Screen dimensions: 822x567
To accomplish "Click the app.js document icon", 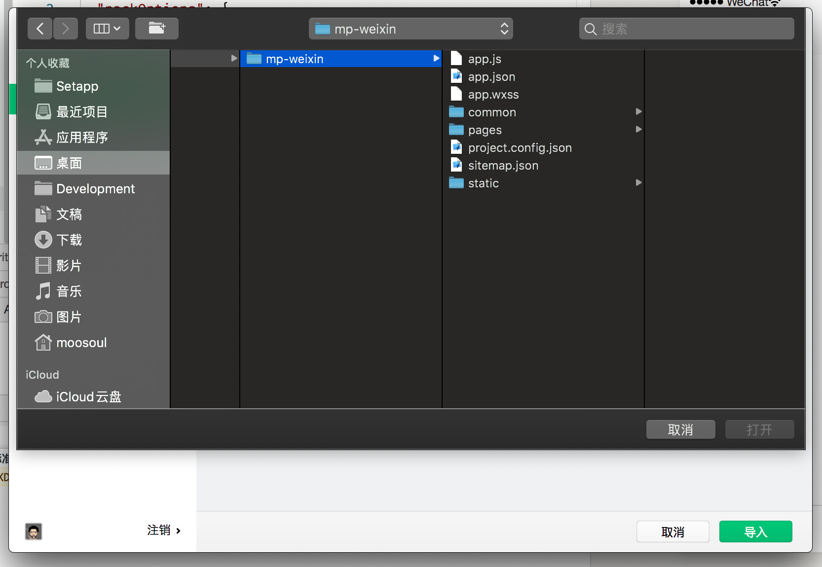I will (456, 58).
